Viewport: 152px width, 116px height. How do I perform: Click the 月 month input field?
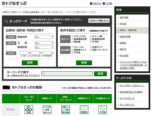[35, 53]
